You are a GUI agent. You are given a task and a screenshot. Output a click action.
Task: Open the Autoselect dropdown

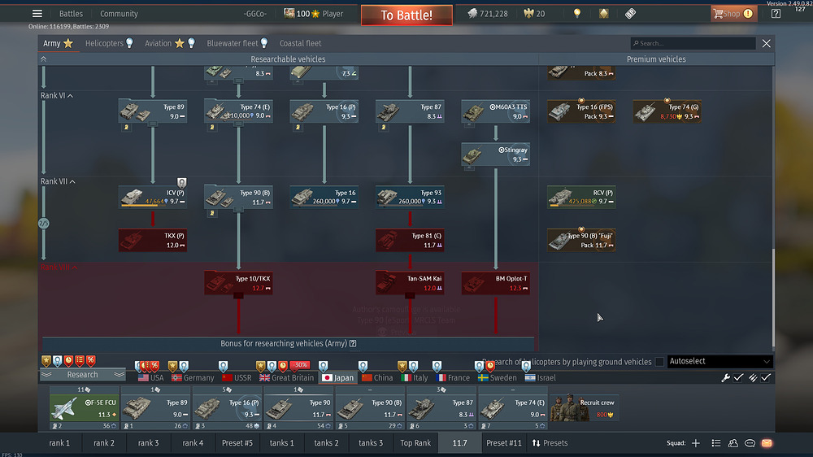tap(719, 362)
